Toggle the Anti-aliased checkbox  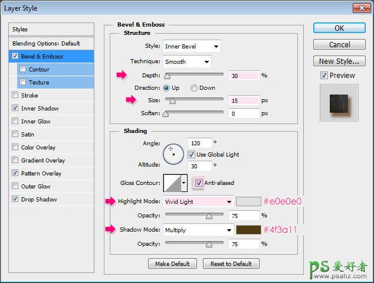pos(198,183)
